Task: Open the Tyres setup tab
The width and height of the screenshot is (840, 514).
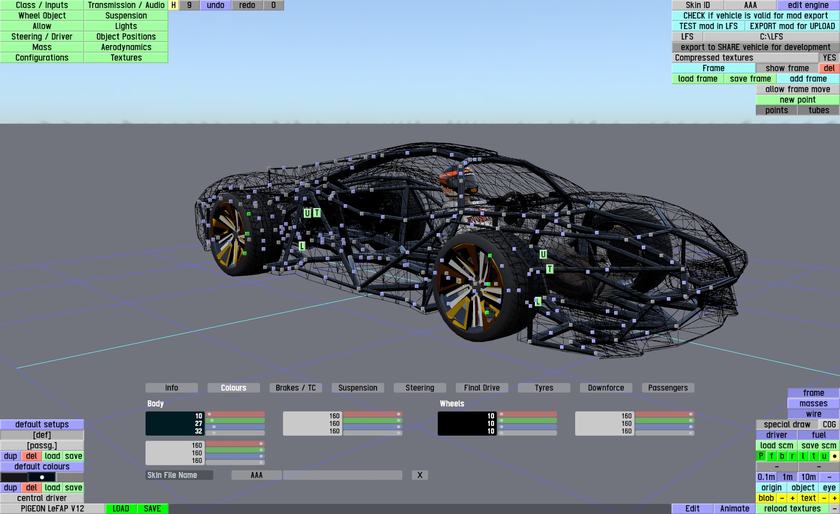Action: tap(544, 388)
